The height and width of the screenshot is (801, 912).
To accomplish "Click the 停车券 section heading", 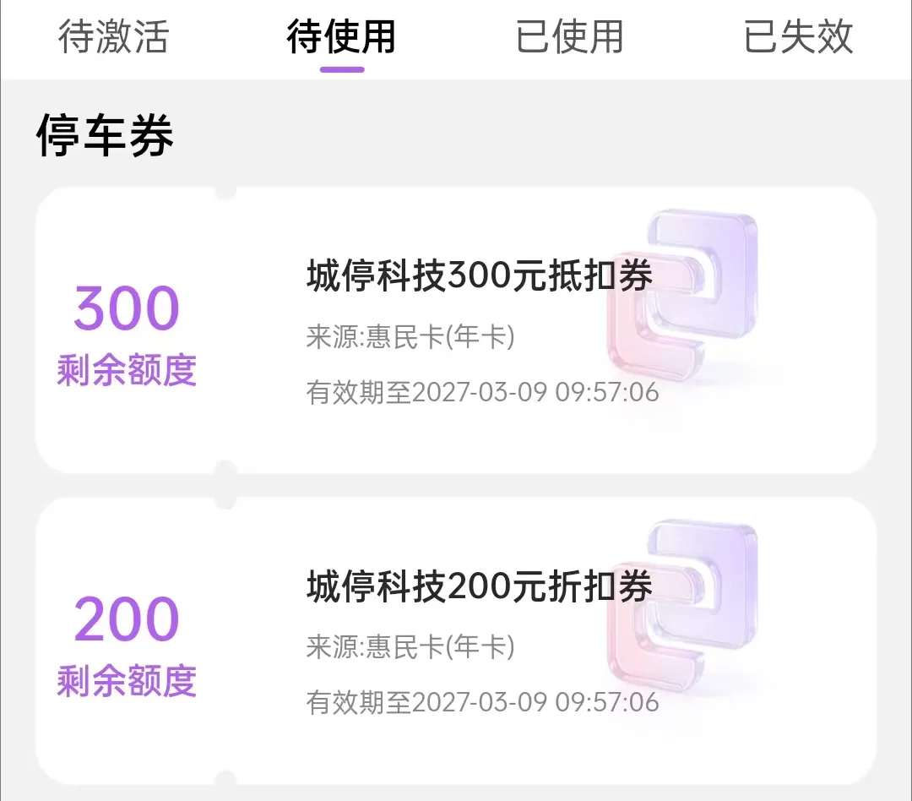I will coord(105,135).
